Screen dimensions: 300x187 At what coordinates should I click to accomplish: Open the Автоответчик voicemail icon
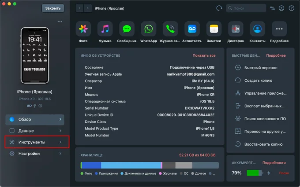click(192, 29)
